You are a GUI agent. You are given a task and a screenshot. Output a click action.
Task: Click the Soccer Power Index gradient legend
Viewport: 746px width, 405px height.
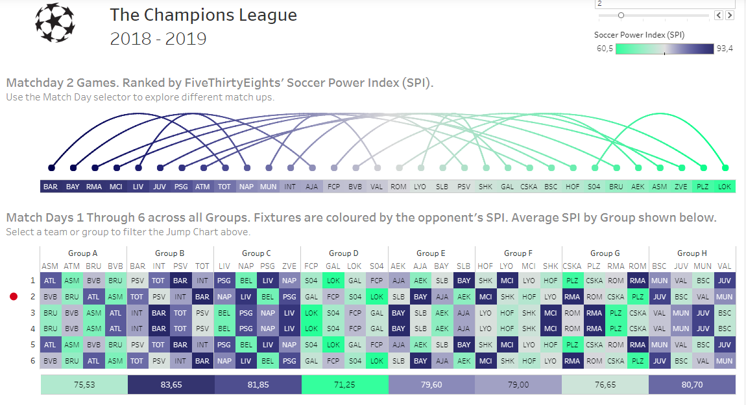click(664, 49)
